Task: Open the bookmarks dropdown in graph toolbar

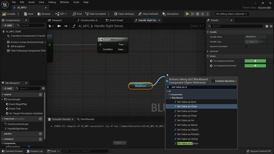Action: [x=51, y=26]
